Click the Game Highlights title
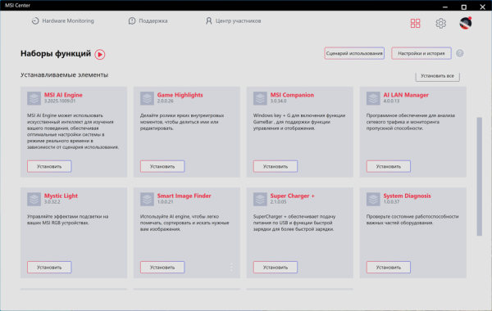The width and height of the screenshot is (492, 311). click(x=180, y=95)
